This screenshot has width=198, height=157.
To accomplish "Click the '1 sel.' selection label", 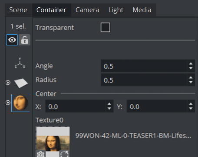I will click(x=18, y=26).
